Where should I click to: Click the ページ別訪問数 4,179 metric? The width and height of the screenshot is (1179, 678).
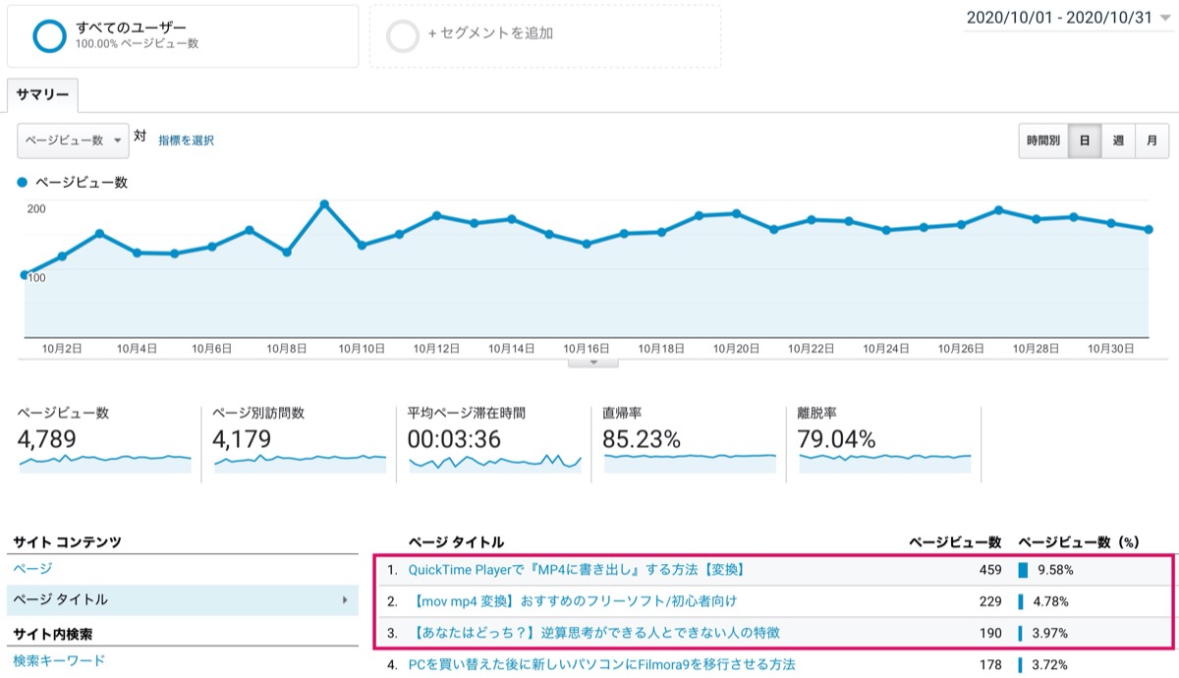(x=299, y=441)
